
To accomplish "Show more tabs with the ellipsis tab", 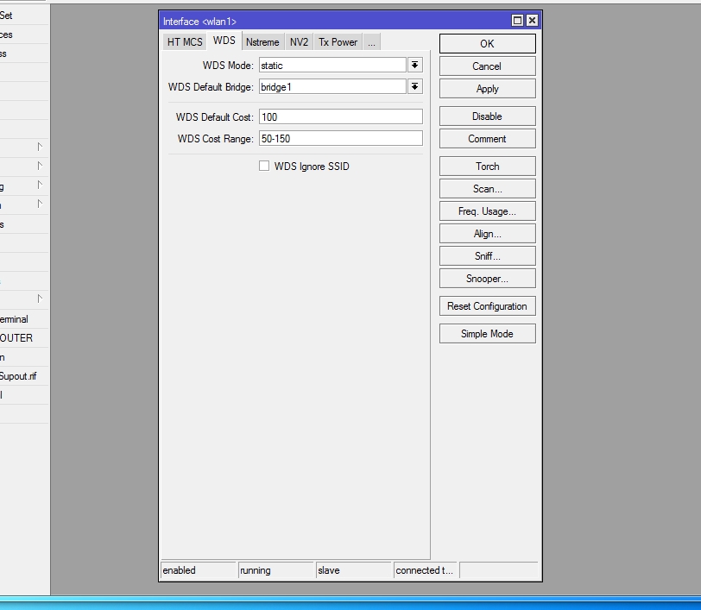I will pos(371,42).
